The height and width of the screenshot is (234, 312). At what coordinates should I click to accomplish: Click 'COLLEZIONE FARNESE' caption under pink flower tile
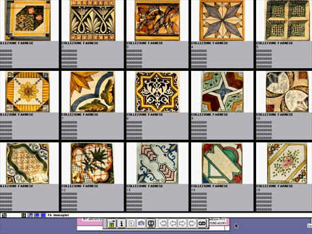tap(274, 186)
